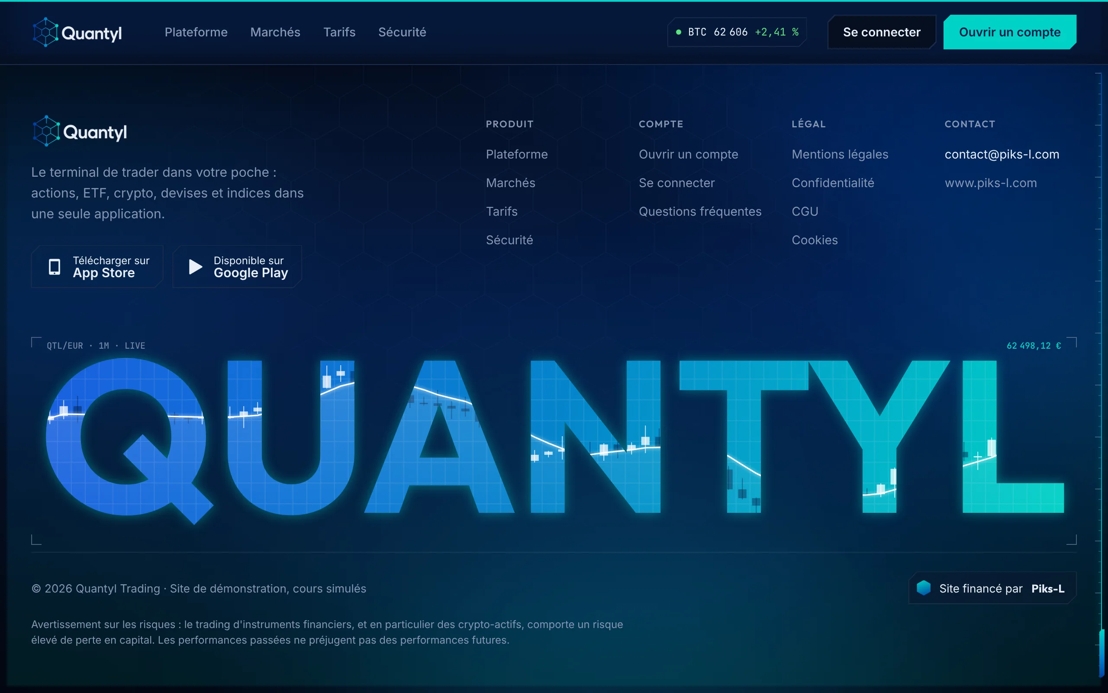Open Marchés in the top navigation
This screenshot has width=1108, height=693.
(275, 32)
